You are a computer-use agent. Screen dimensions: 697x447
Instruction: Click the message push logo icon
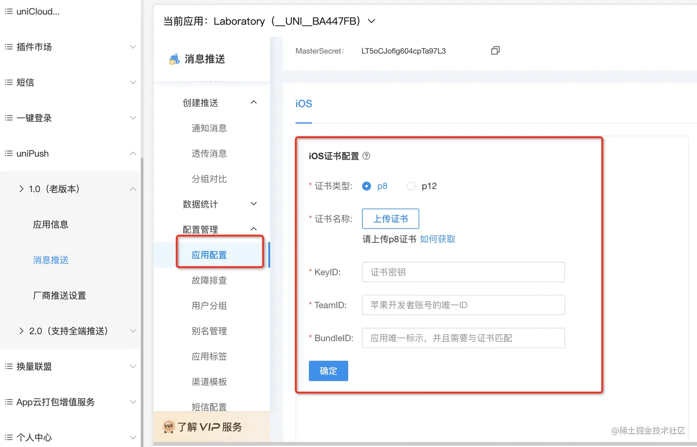tap(174, 59)
